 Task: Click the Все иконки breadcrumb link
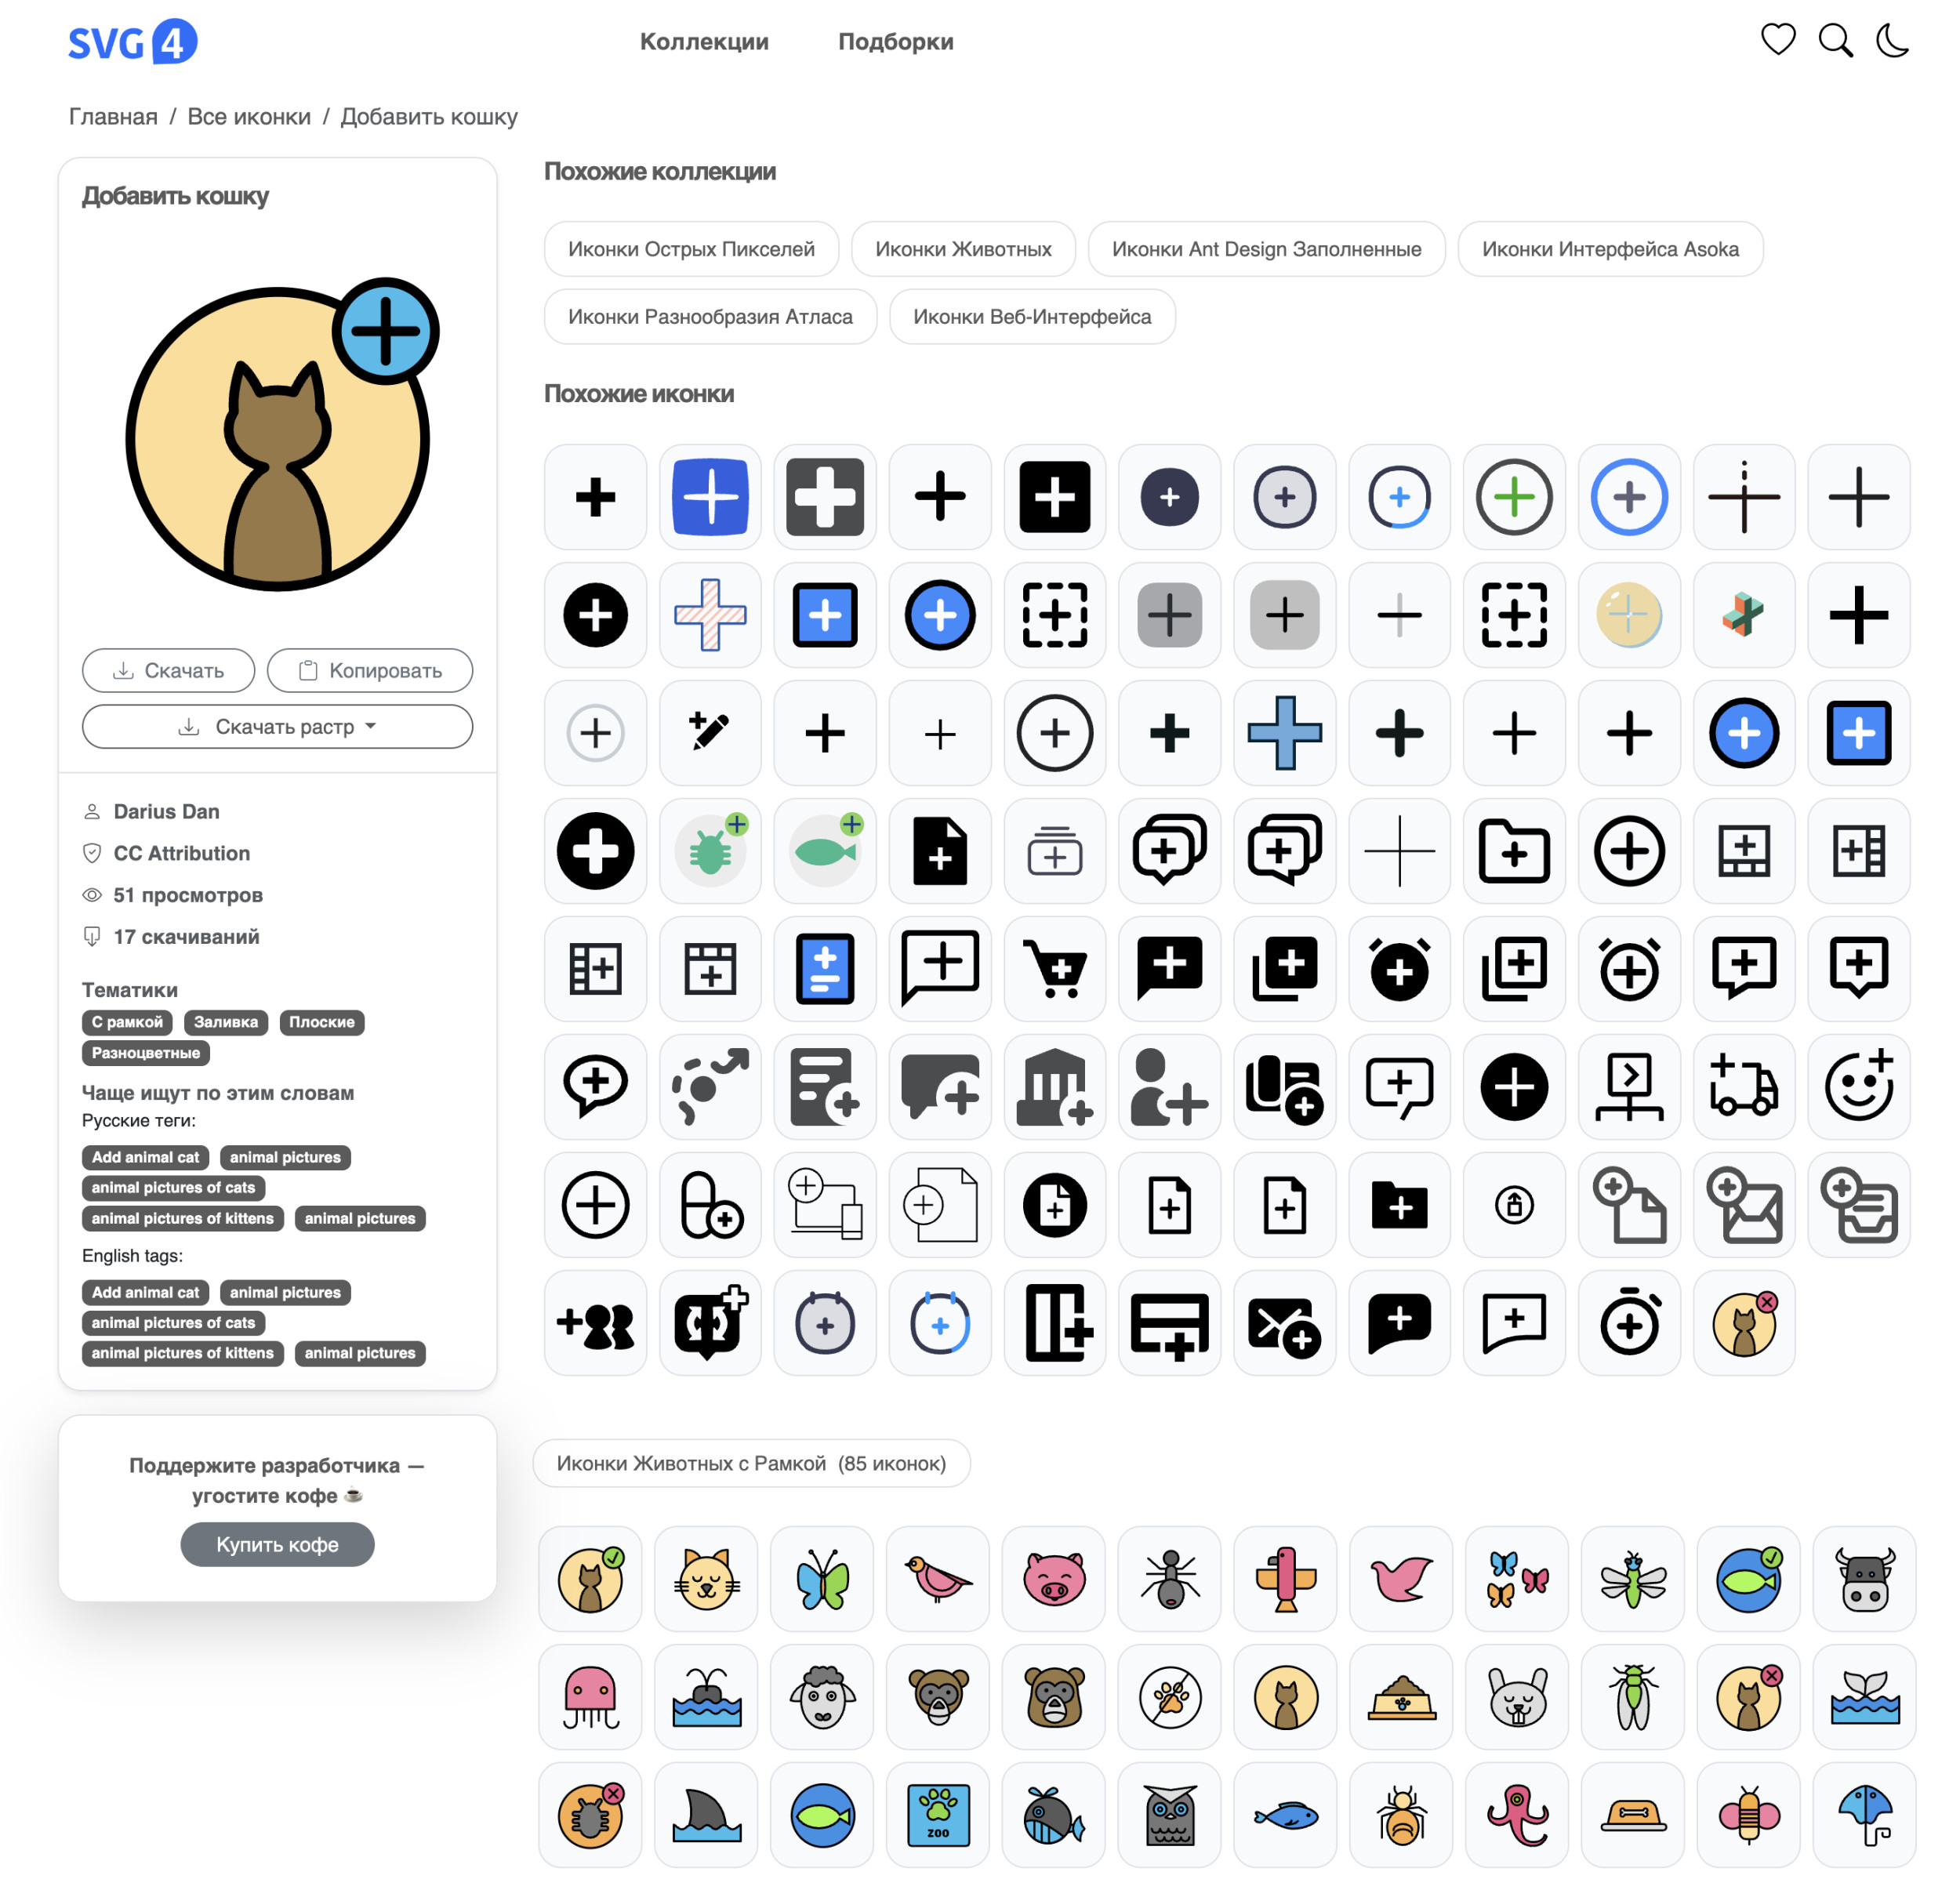(x=249, y=117)
